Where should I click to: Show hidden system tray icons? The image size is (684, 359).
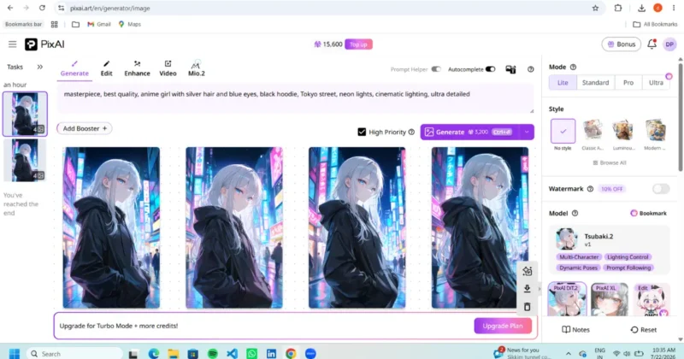point(569,353)
